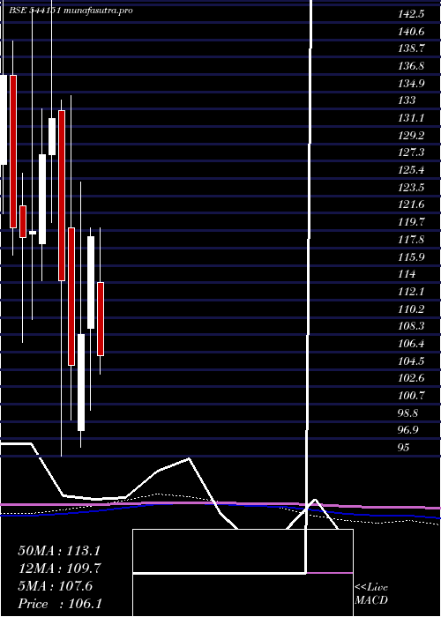Screen dimensions: 441x617
Task: Click the 50MA : 113.1 readout
Action: click(x=59, y=551)
